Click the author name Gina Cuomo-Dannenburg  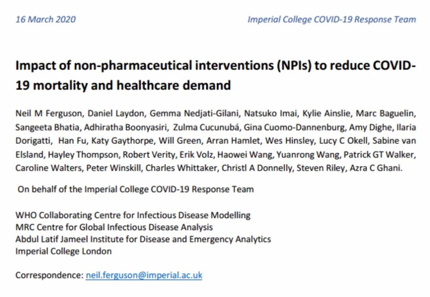(294, 127)
